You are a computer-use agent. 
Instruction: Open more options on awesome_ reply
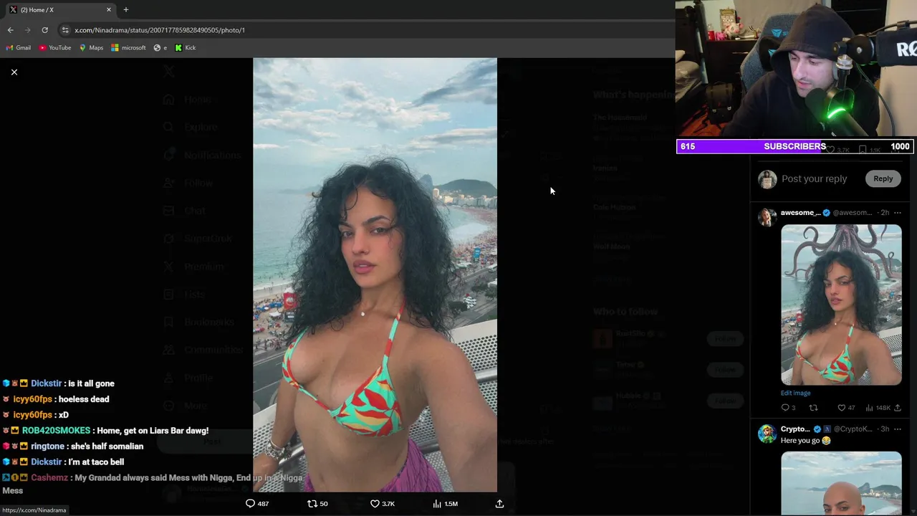[x=898, y=213]
